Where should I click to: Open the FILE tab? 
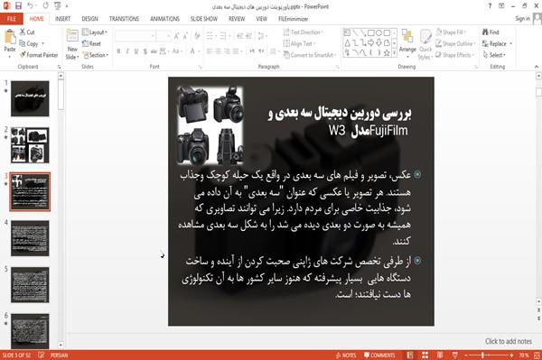pyautogui.click(x=12, y=19)
